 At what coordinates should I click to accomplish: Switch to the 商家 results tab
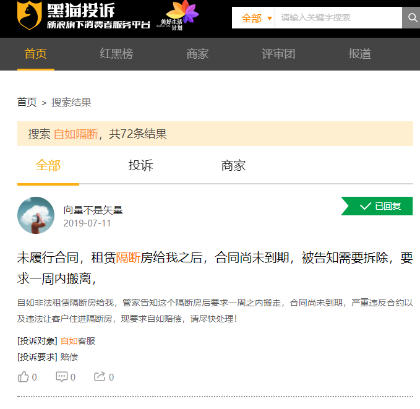tap(233, 165)
